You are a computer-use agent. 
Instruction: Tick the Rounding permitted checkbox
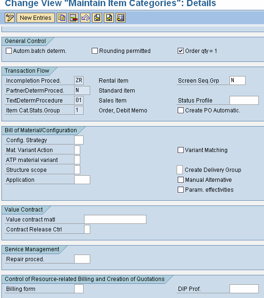tap(94, 51)
